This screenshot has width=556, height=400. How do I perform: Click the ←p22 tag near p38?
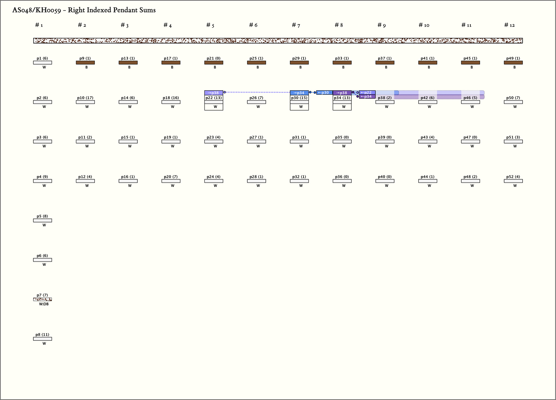coord(367,92)
